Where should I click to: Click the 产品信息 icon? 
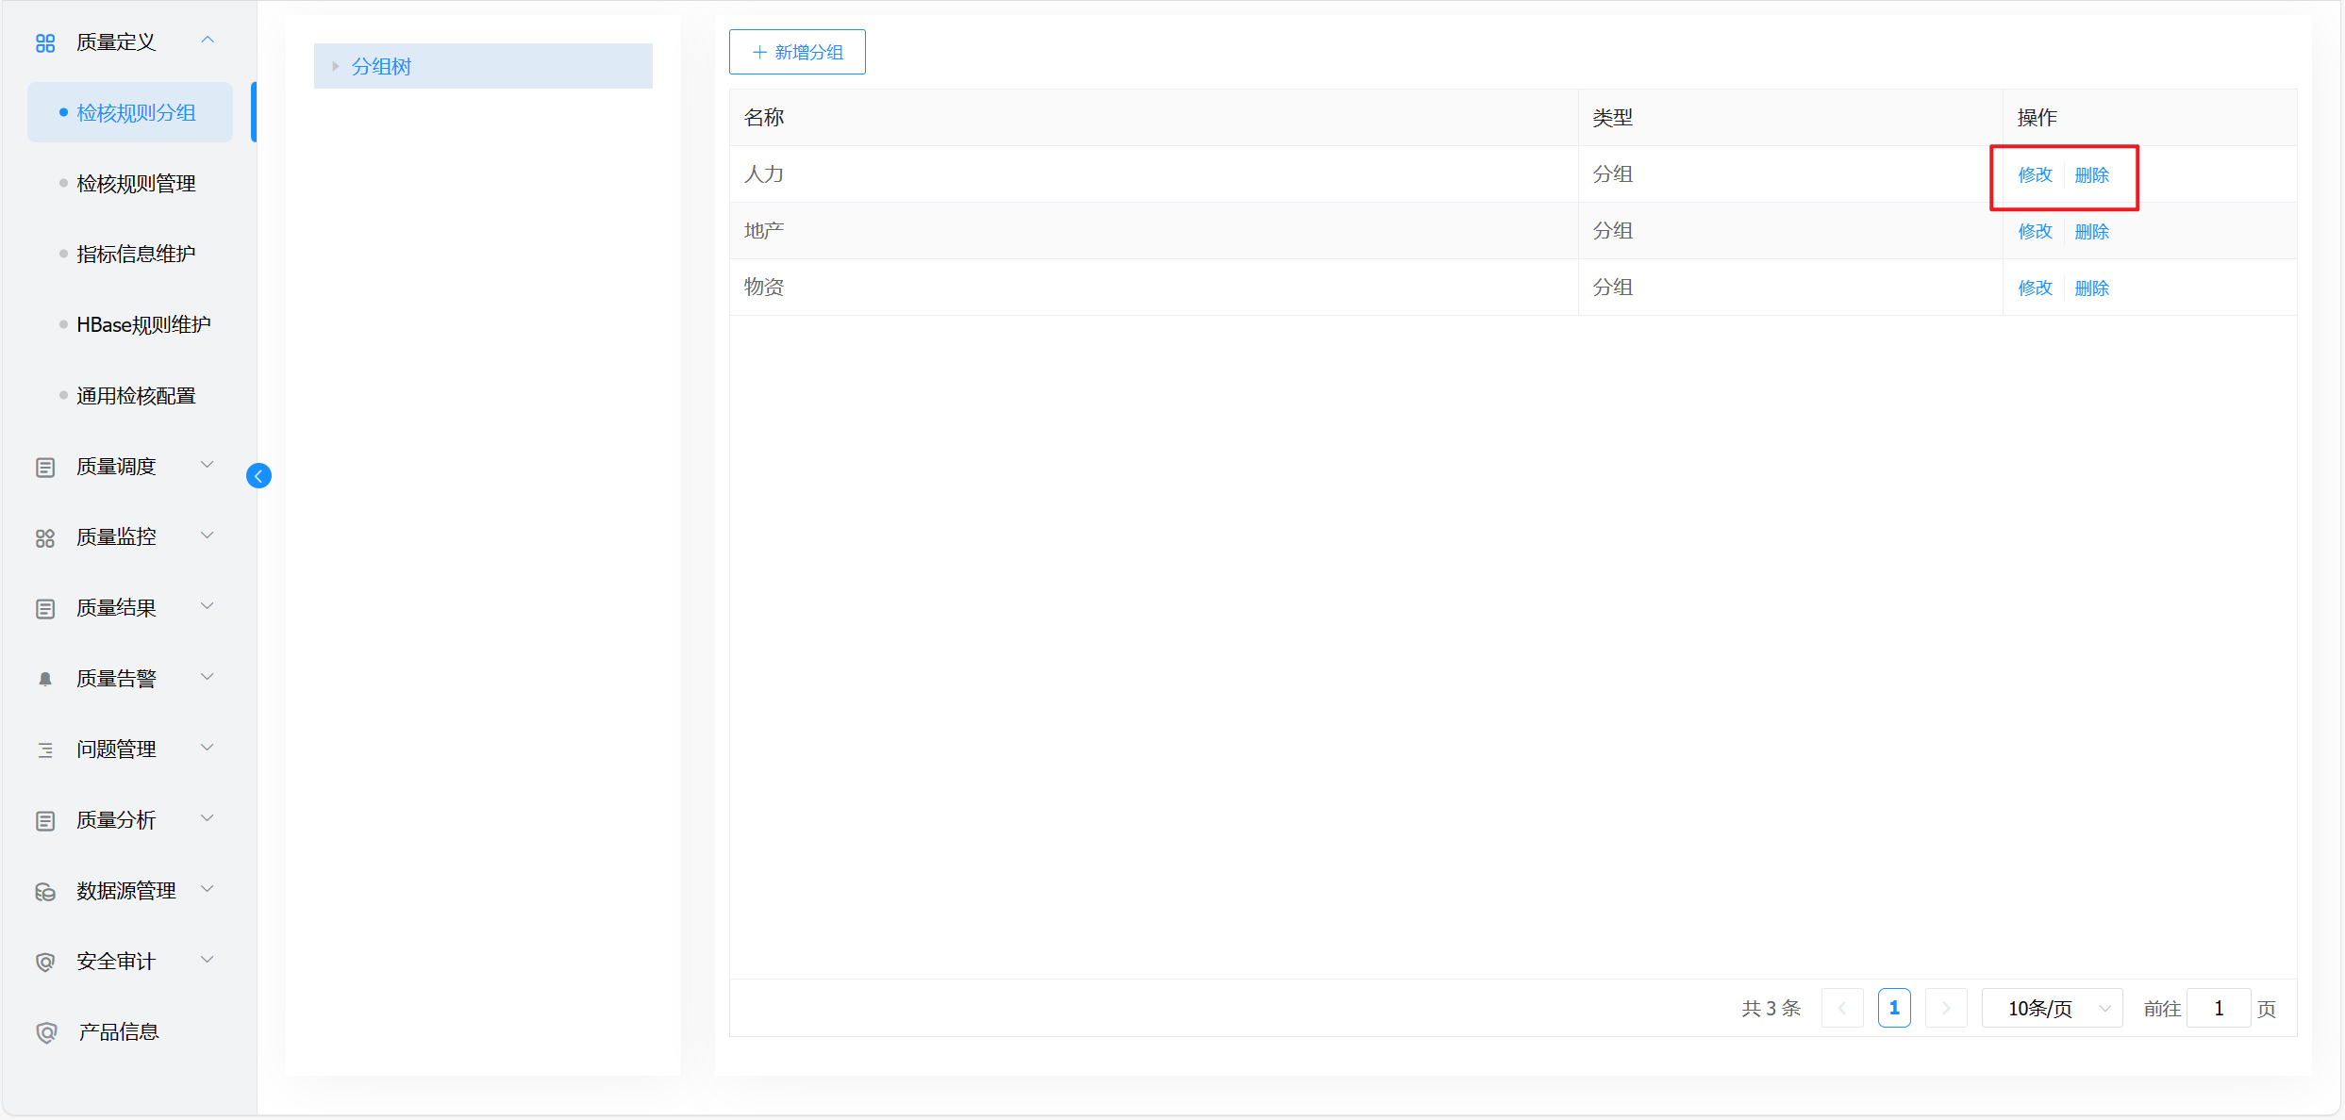point(45,1032)
